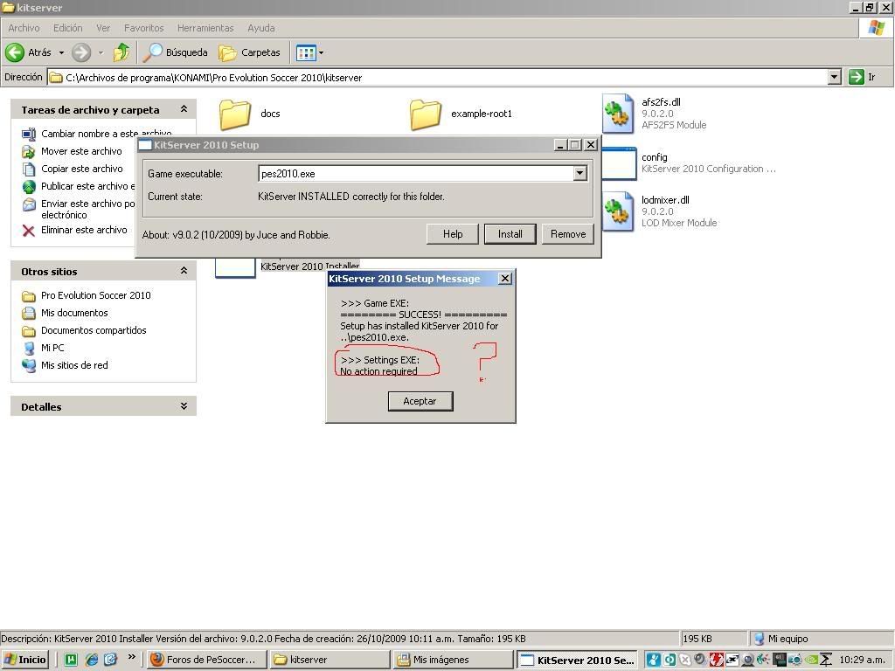This screenshot has height=671, width=895.
Task: Open the Edición menu
Action: 68,28
